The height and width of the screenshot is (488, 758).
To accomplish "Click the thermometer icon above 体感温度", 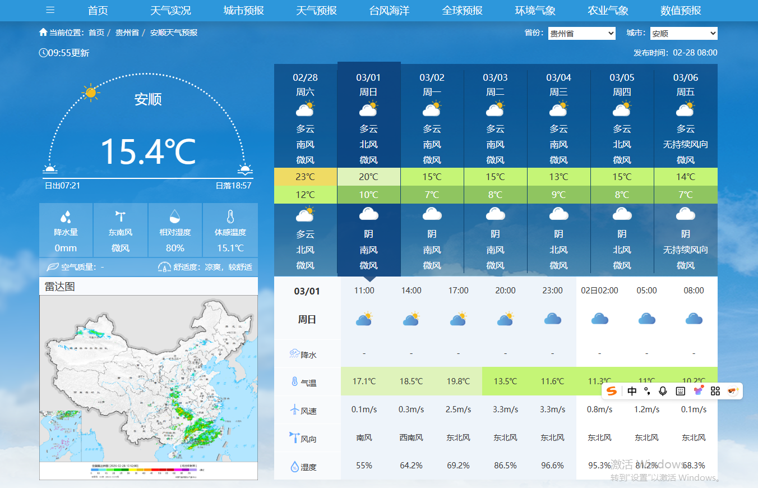I will [230, 217].
